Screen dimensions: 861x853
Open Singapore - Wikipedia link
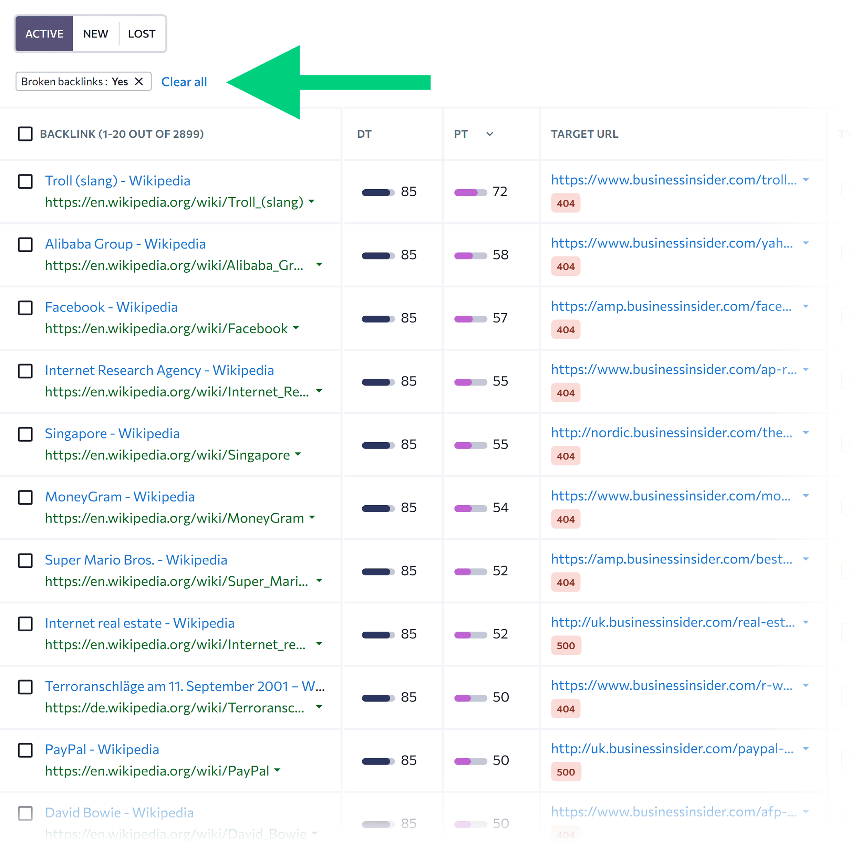112,434
